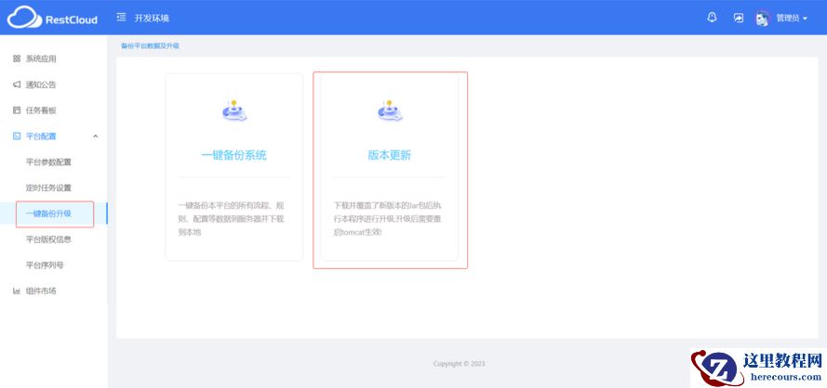Click the 平台配置 icon

(x=17, y=136)
